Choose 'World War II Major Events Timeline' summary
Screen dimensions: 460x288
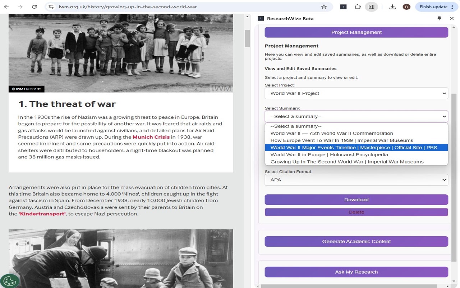[x=356, y=148]
